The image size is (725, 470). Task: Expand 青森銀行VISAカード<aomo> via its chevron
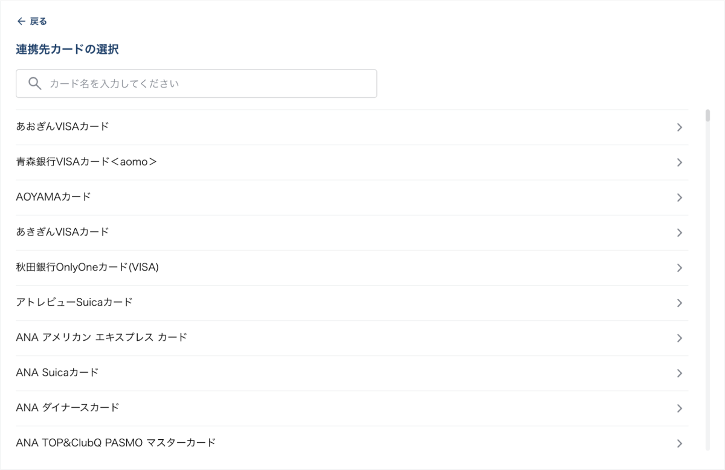pos(680,163)
